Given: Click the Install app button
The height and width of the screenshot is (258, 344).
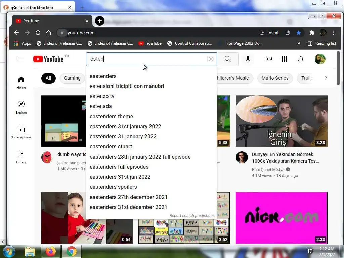Looking at the screenshot, I should [x=270, y=33].
